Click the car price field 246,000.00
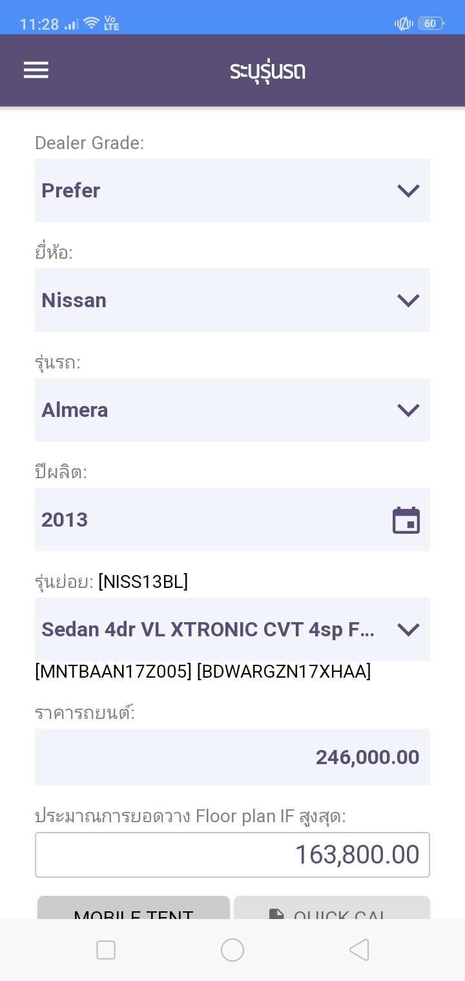Screen dimensions: 465x981 tap(232, 757)
